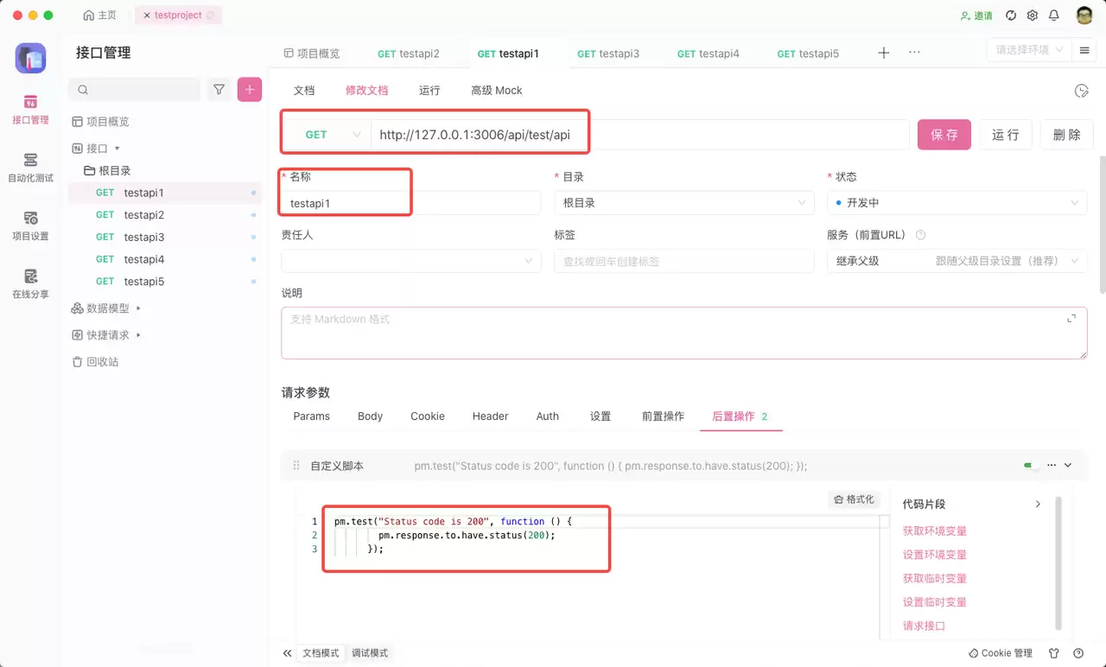Open 自动化测试 in the left sidebar

point(31,168)
